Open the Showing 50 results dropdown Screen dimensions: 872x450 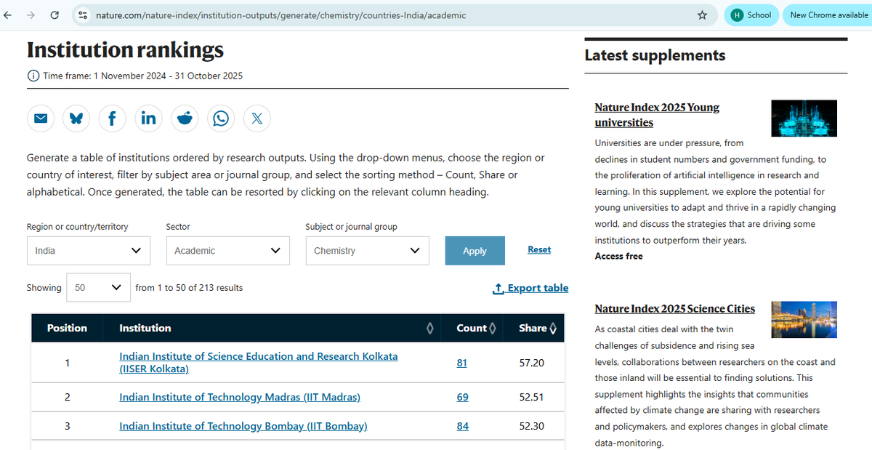[x=98, y=287]
